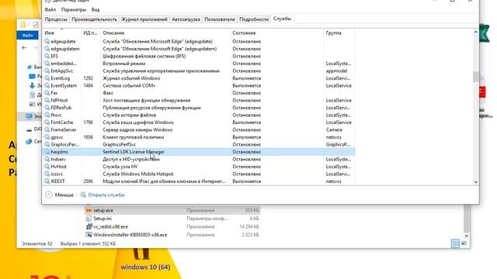Click the FDResPub service icon
497x279 pixels.
pos(47,108)
